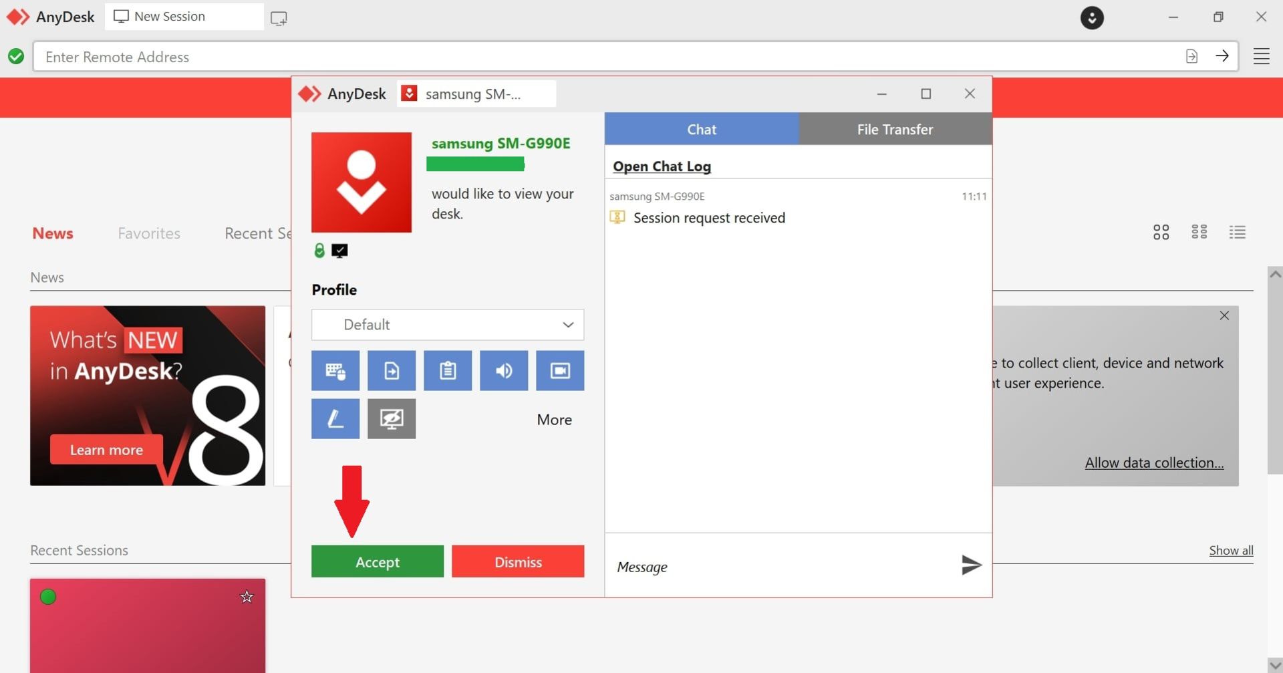Image resolution: width=1283 pixels, height=673 pixels.
Task: Close the data collection notice
Action: click(x=1224, y=315)
